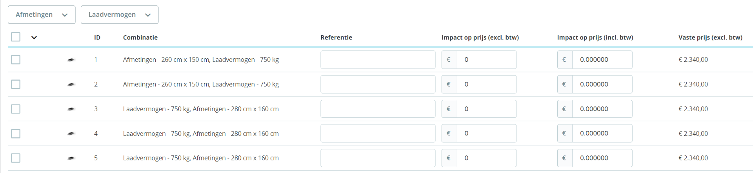Tick the select-all checkbox in the header
The width and height of the screenshot is (753, 173).
click(16, 37)
